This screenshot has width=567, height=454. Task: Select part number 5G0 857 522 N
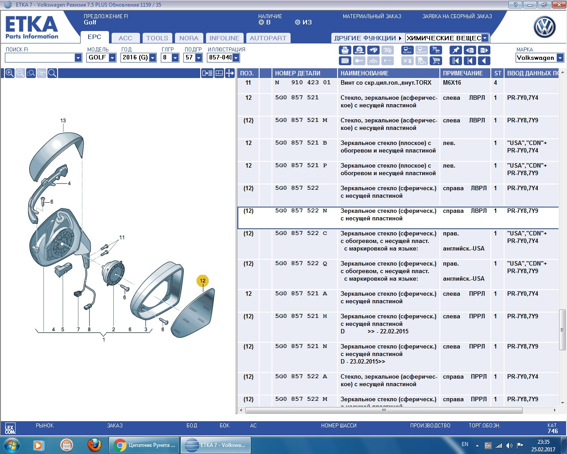pyautogui.click(x=301, y=211)
